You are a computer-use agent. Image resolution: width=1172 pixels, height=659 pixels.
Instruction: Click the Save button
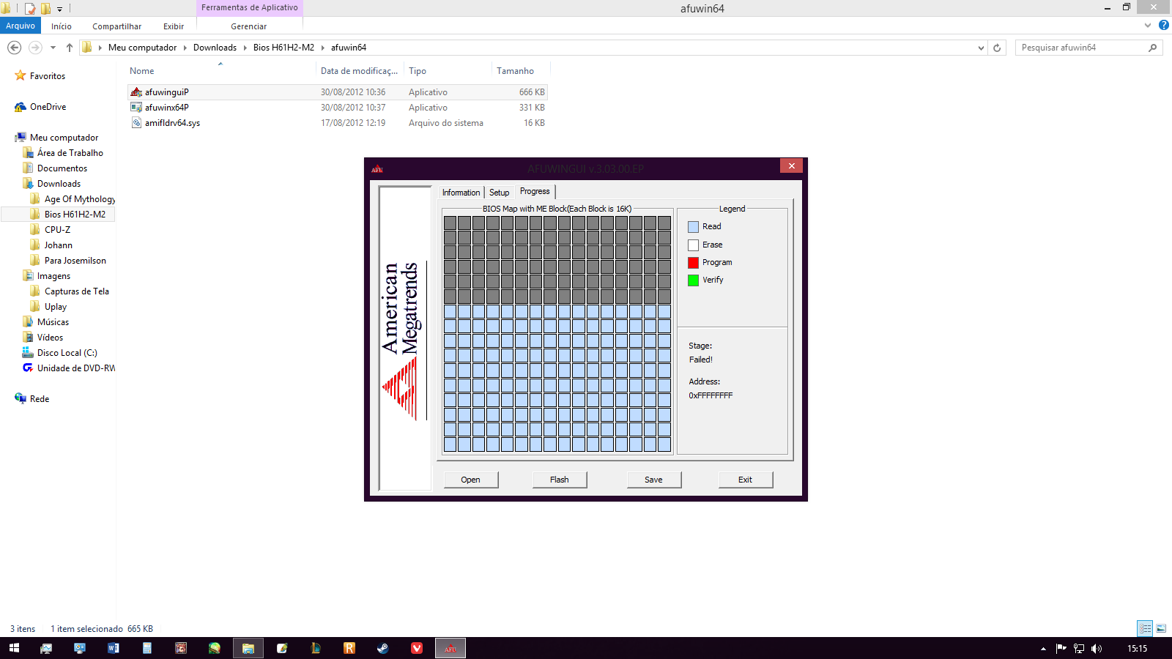653,480
